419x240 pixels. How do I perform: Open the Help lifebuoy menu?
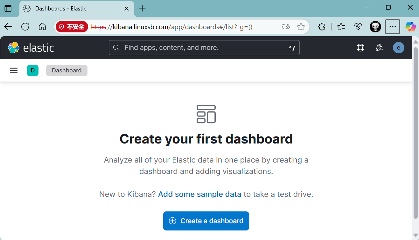360,48
